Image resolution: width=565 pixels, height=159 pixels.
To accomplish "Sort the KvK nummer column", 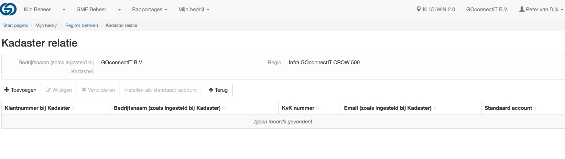I will pyautogui.click(x=318, y=108).
